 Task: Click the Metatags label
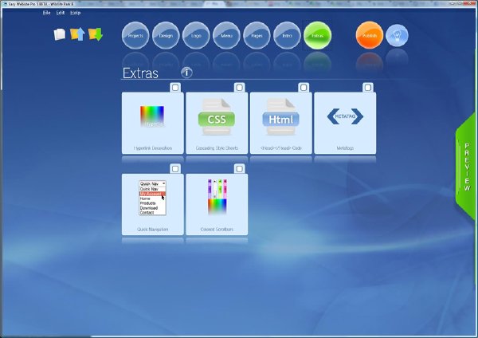[345, 148]
